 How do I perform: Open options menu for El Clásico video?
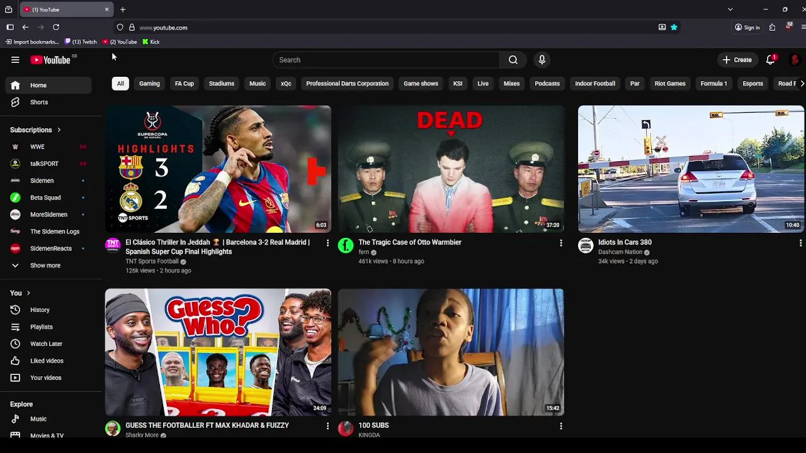point(327,243)
